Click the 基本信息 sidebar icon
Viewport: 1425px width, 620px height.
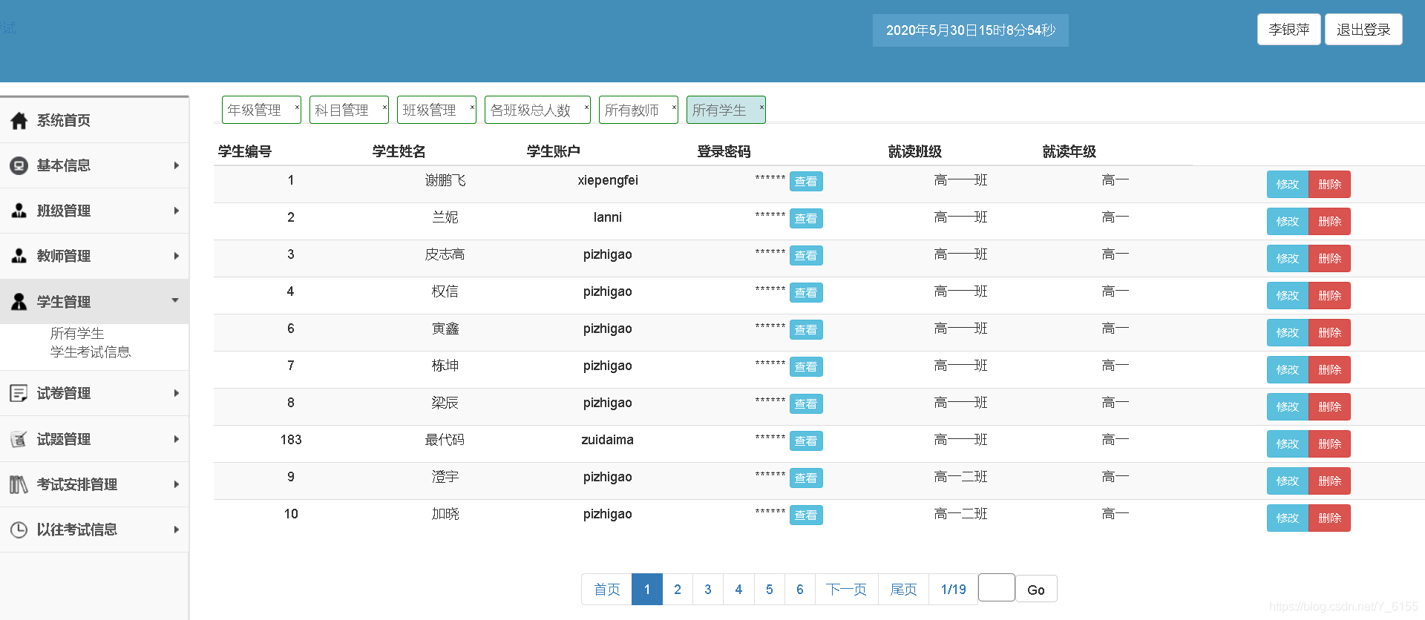pyautogui.click(x=19, y=166)
